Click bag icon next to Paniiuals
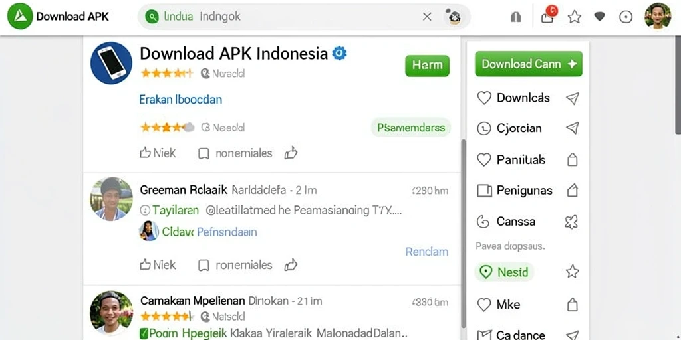 pos(573,159)
